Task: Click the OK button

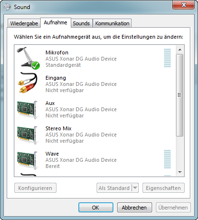Action: click(96, 208)
